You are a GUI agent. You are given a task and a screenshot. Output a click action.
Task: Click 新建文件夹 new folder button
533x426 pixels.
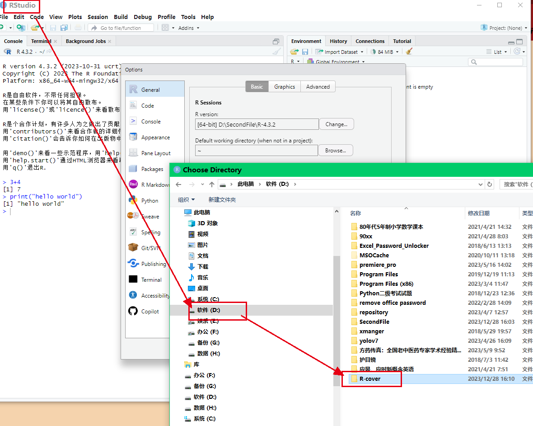222,200
